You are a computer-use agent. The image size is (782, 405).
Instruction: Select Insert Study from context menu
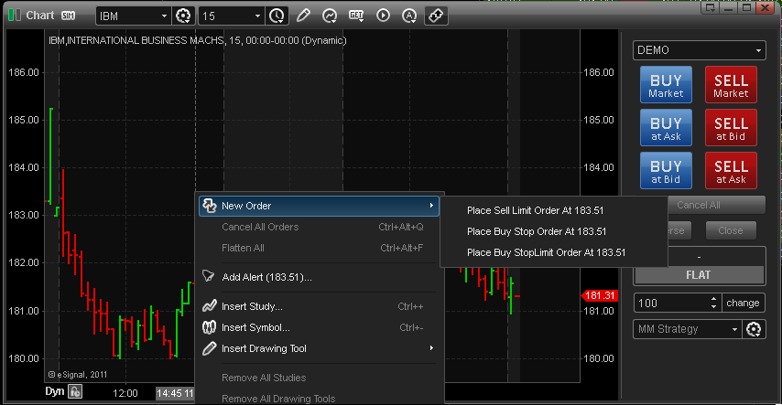tap(252, 306)
